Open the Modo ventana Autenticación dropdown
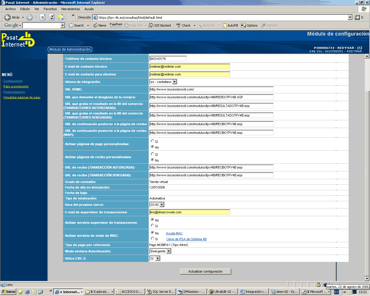Screen dimensions: 370x296 169,251
